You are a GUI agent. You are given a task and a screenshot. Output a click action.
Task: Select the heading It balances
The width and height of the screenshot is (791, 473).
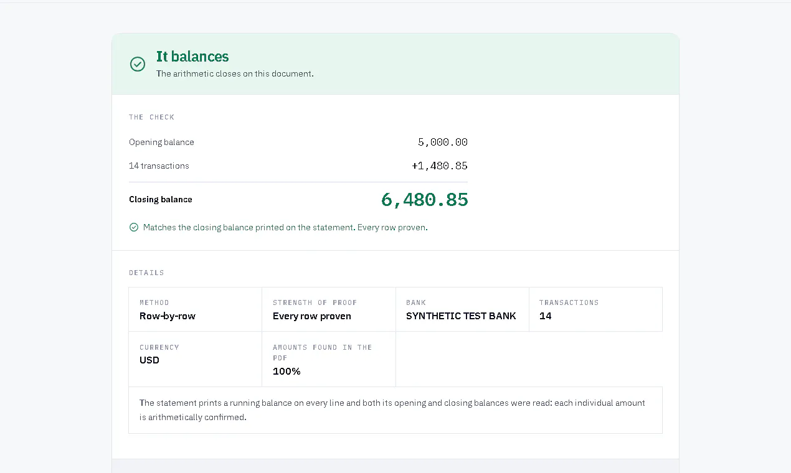pyautogui.click(x=192, y=57)
